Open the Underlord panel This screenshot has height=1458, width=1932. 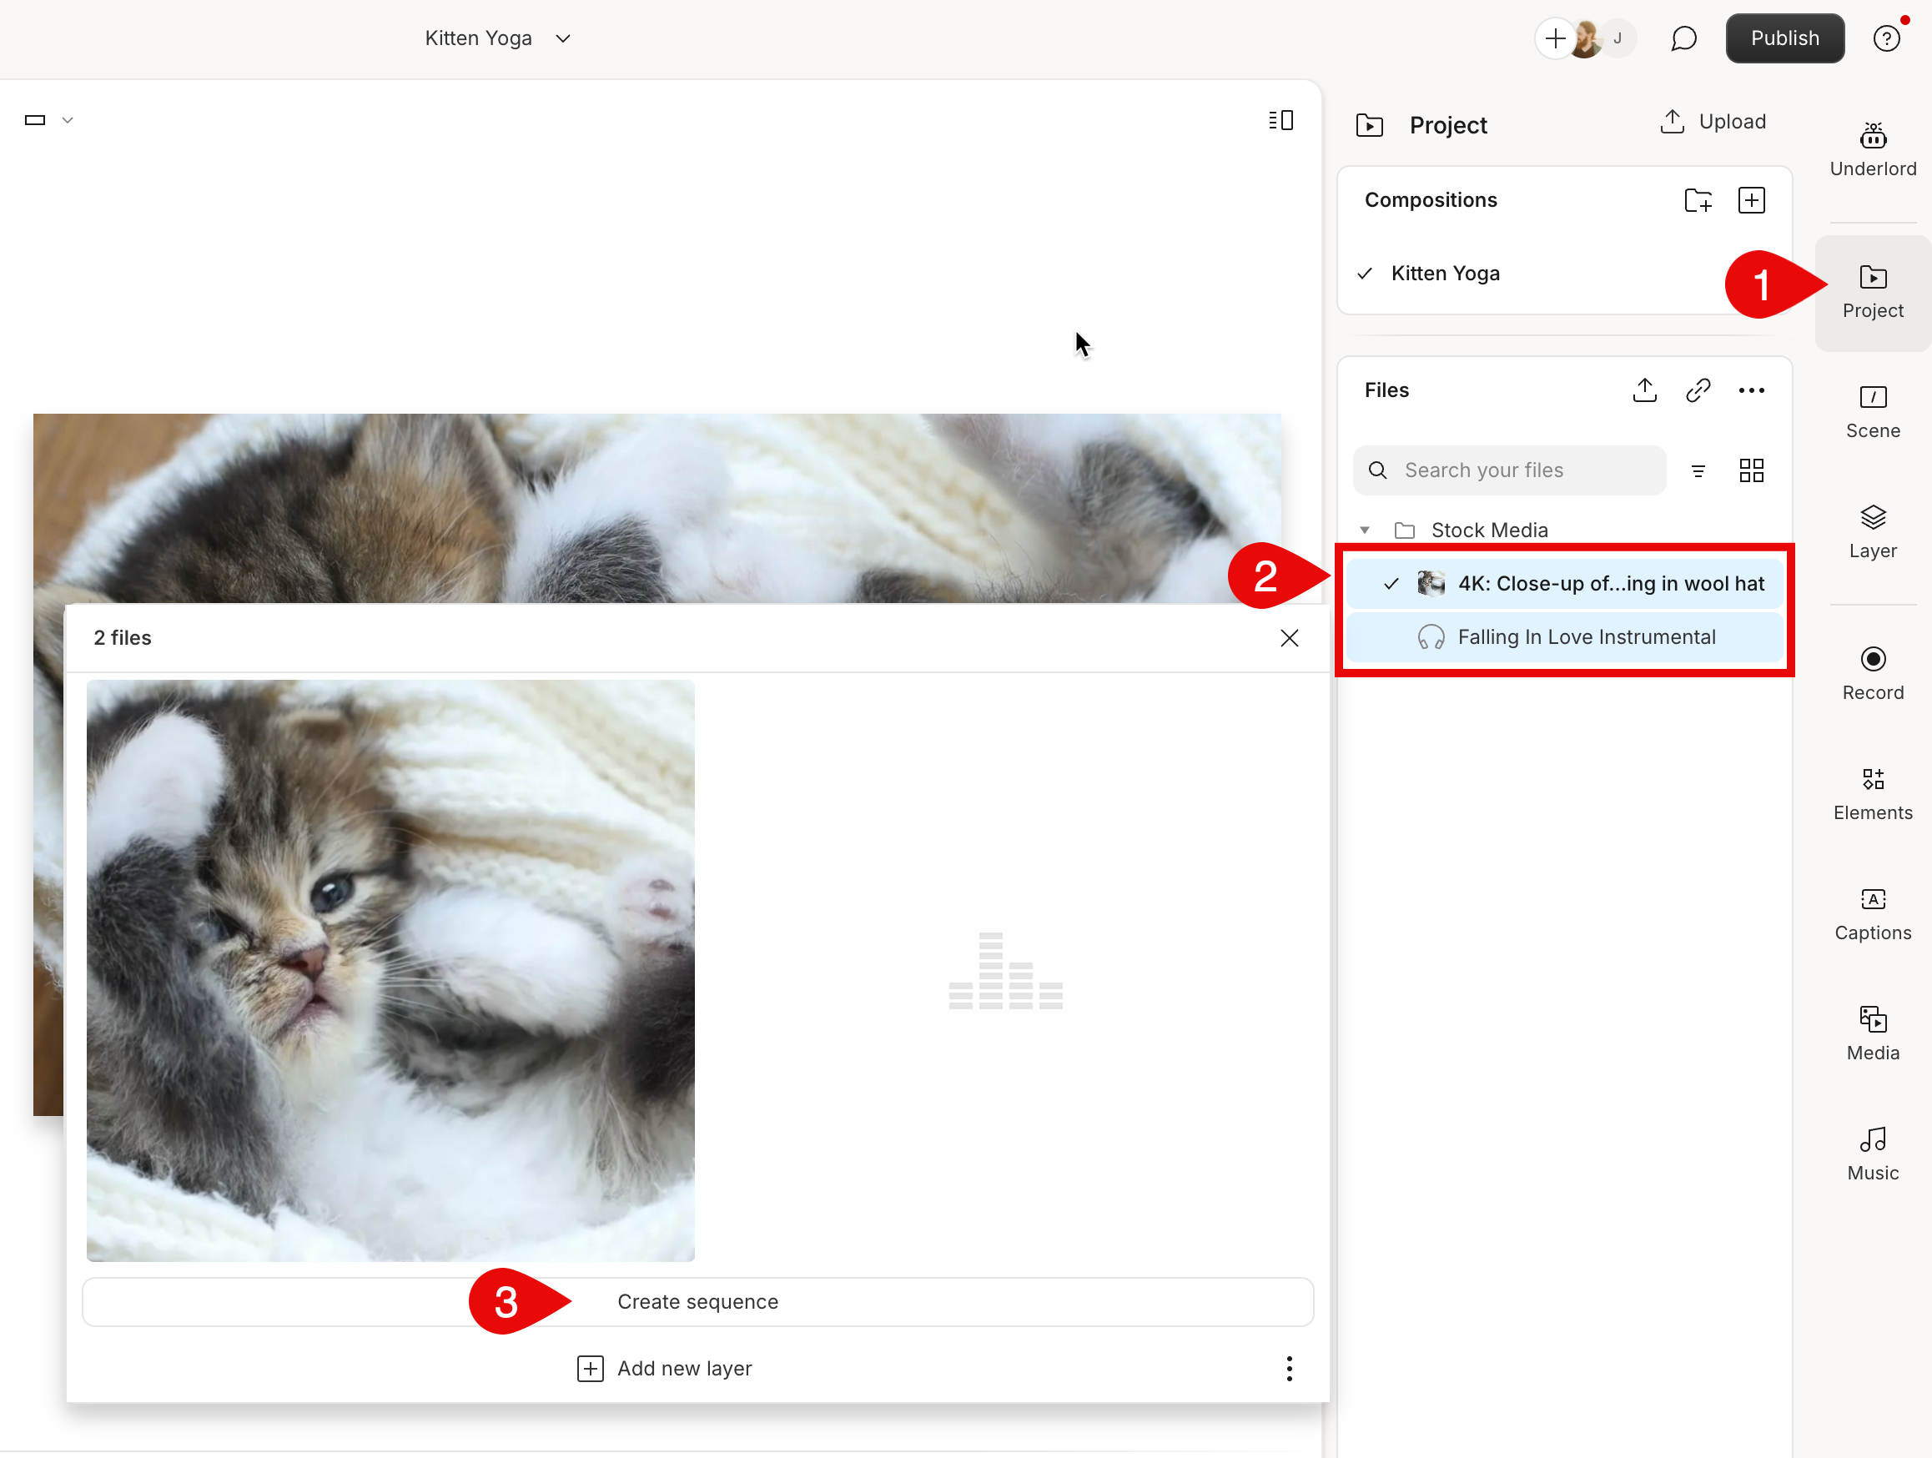tap(1873, 148)
